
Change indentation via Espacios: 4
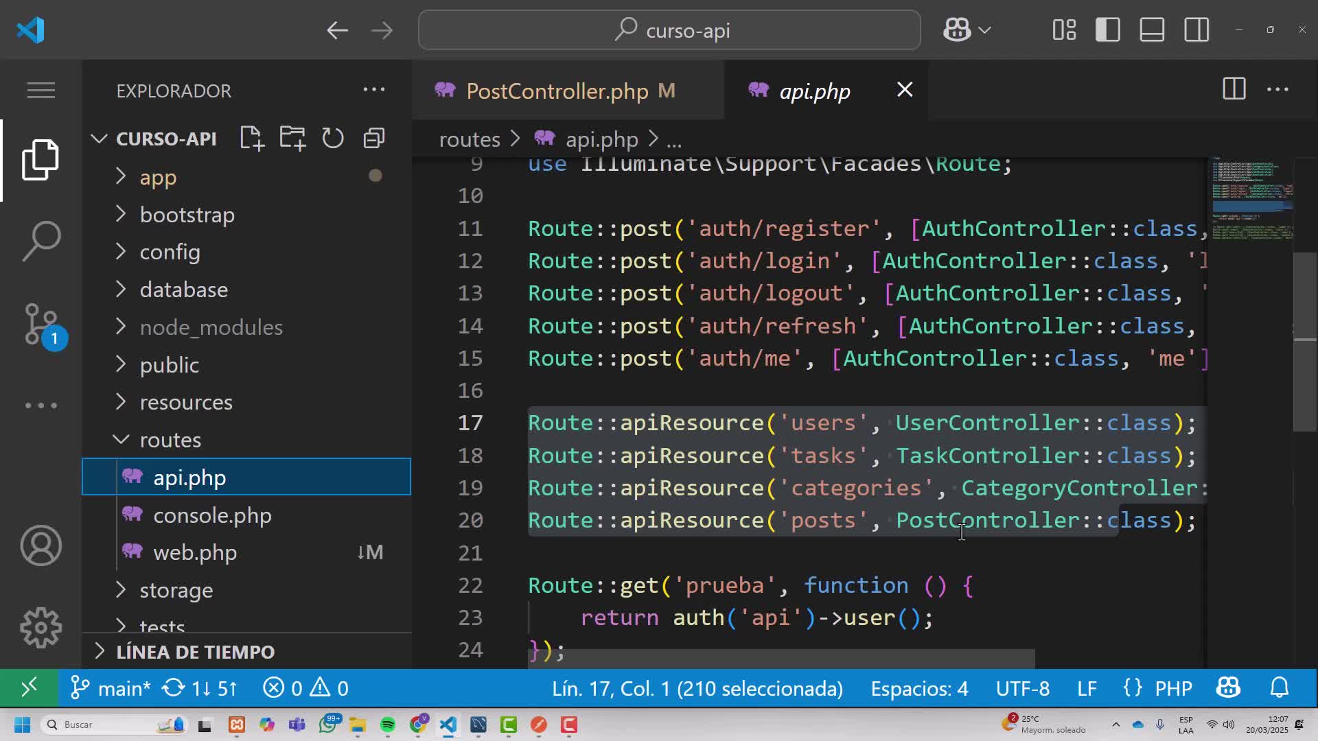point(919,688)
